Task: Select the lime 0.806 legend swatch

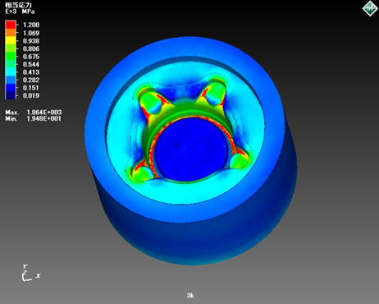Action: point(11,48)
